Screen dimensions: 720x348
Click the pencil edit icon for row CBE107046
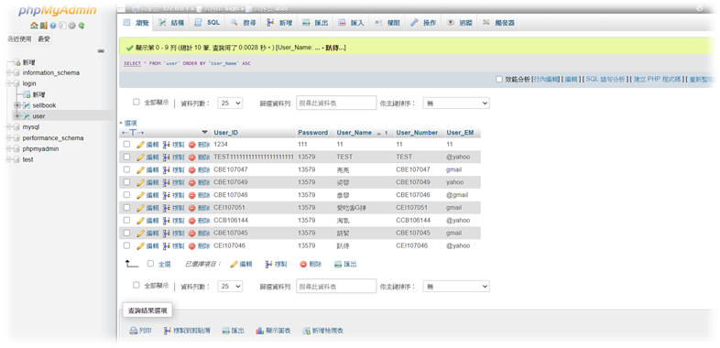(x=140, y=195)
